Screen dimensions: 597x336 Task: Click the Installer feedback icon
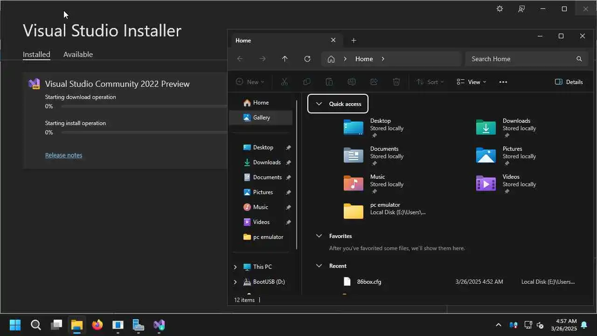tap(521, 9)
